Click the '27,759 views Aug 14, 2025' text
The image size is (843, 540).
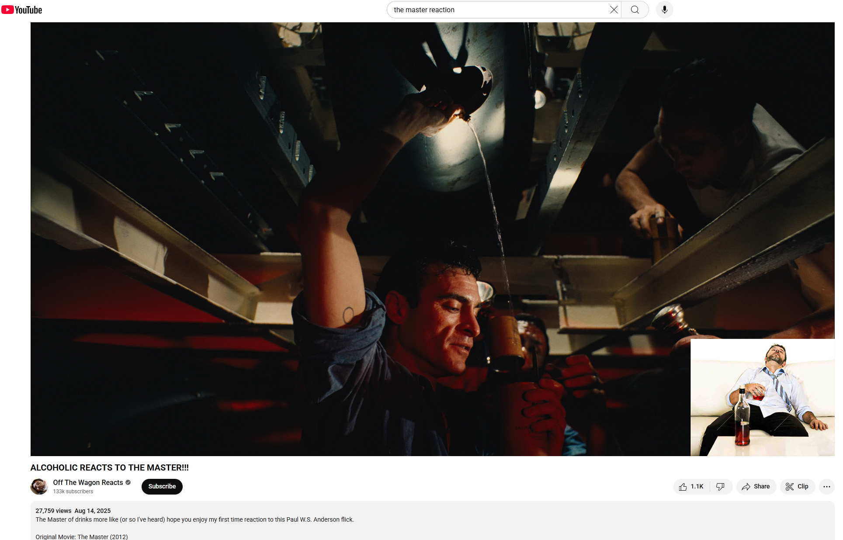(x=73, y=511)
